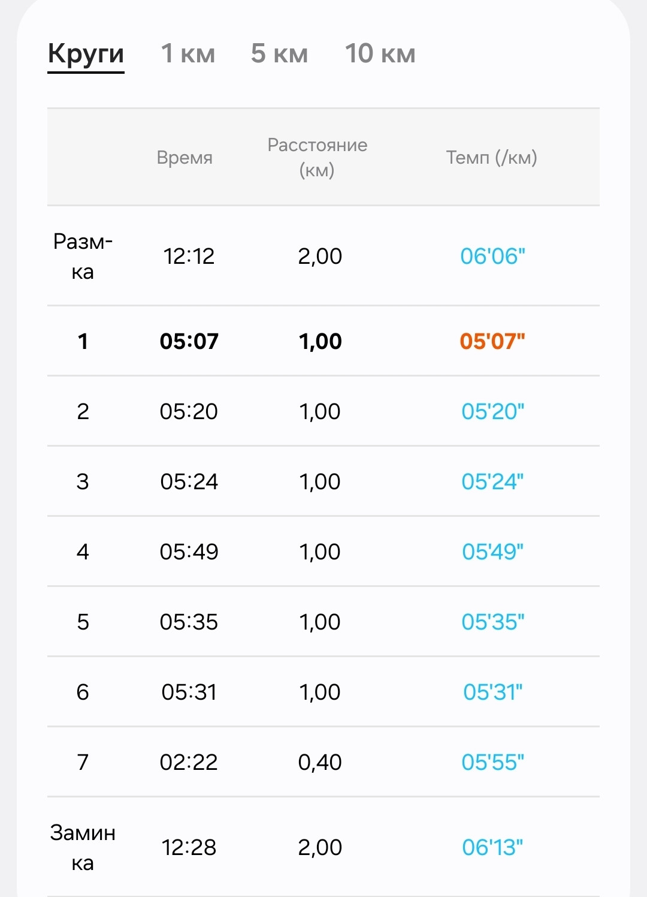Click the orange 05'07" pace value
Screen dimensions: 647x897
click(x=492, y=341)
